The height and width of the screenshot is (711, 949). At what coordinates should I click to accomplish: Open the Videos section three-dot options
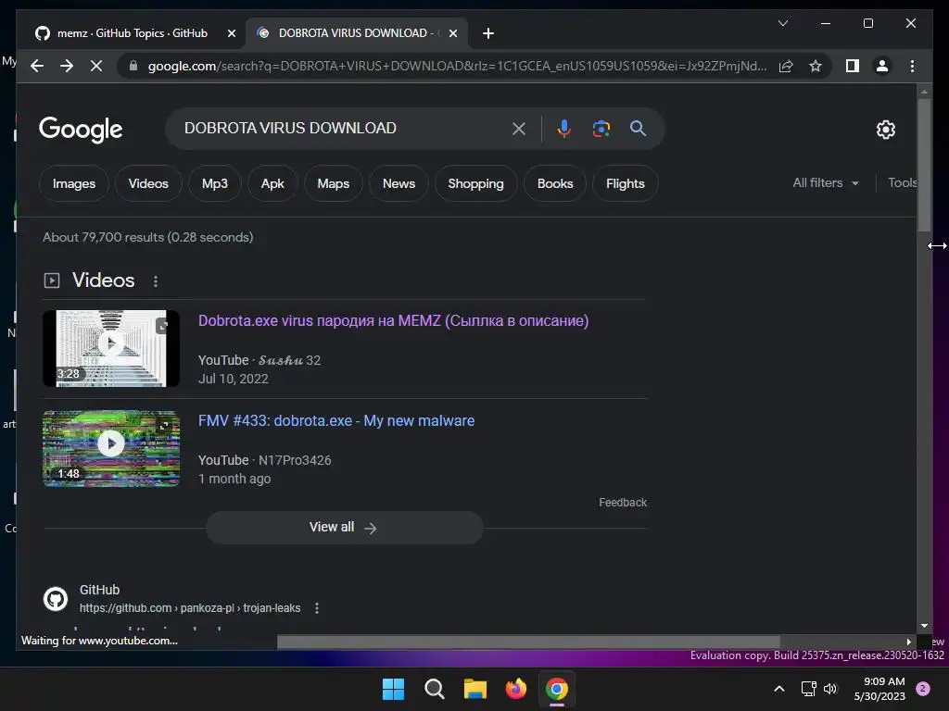pyautogui.click(x=156, y=281)
